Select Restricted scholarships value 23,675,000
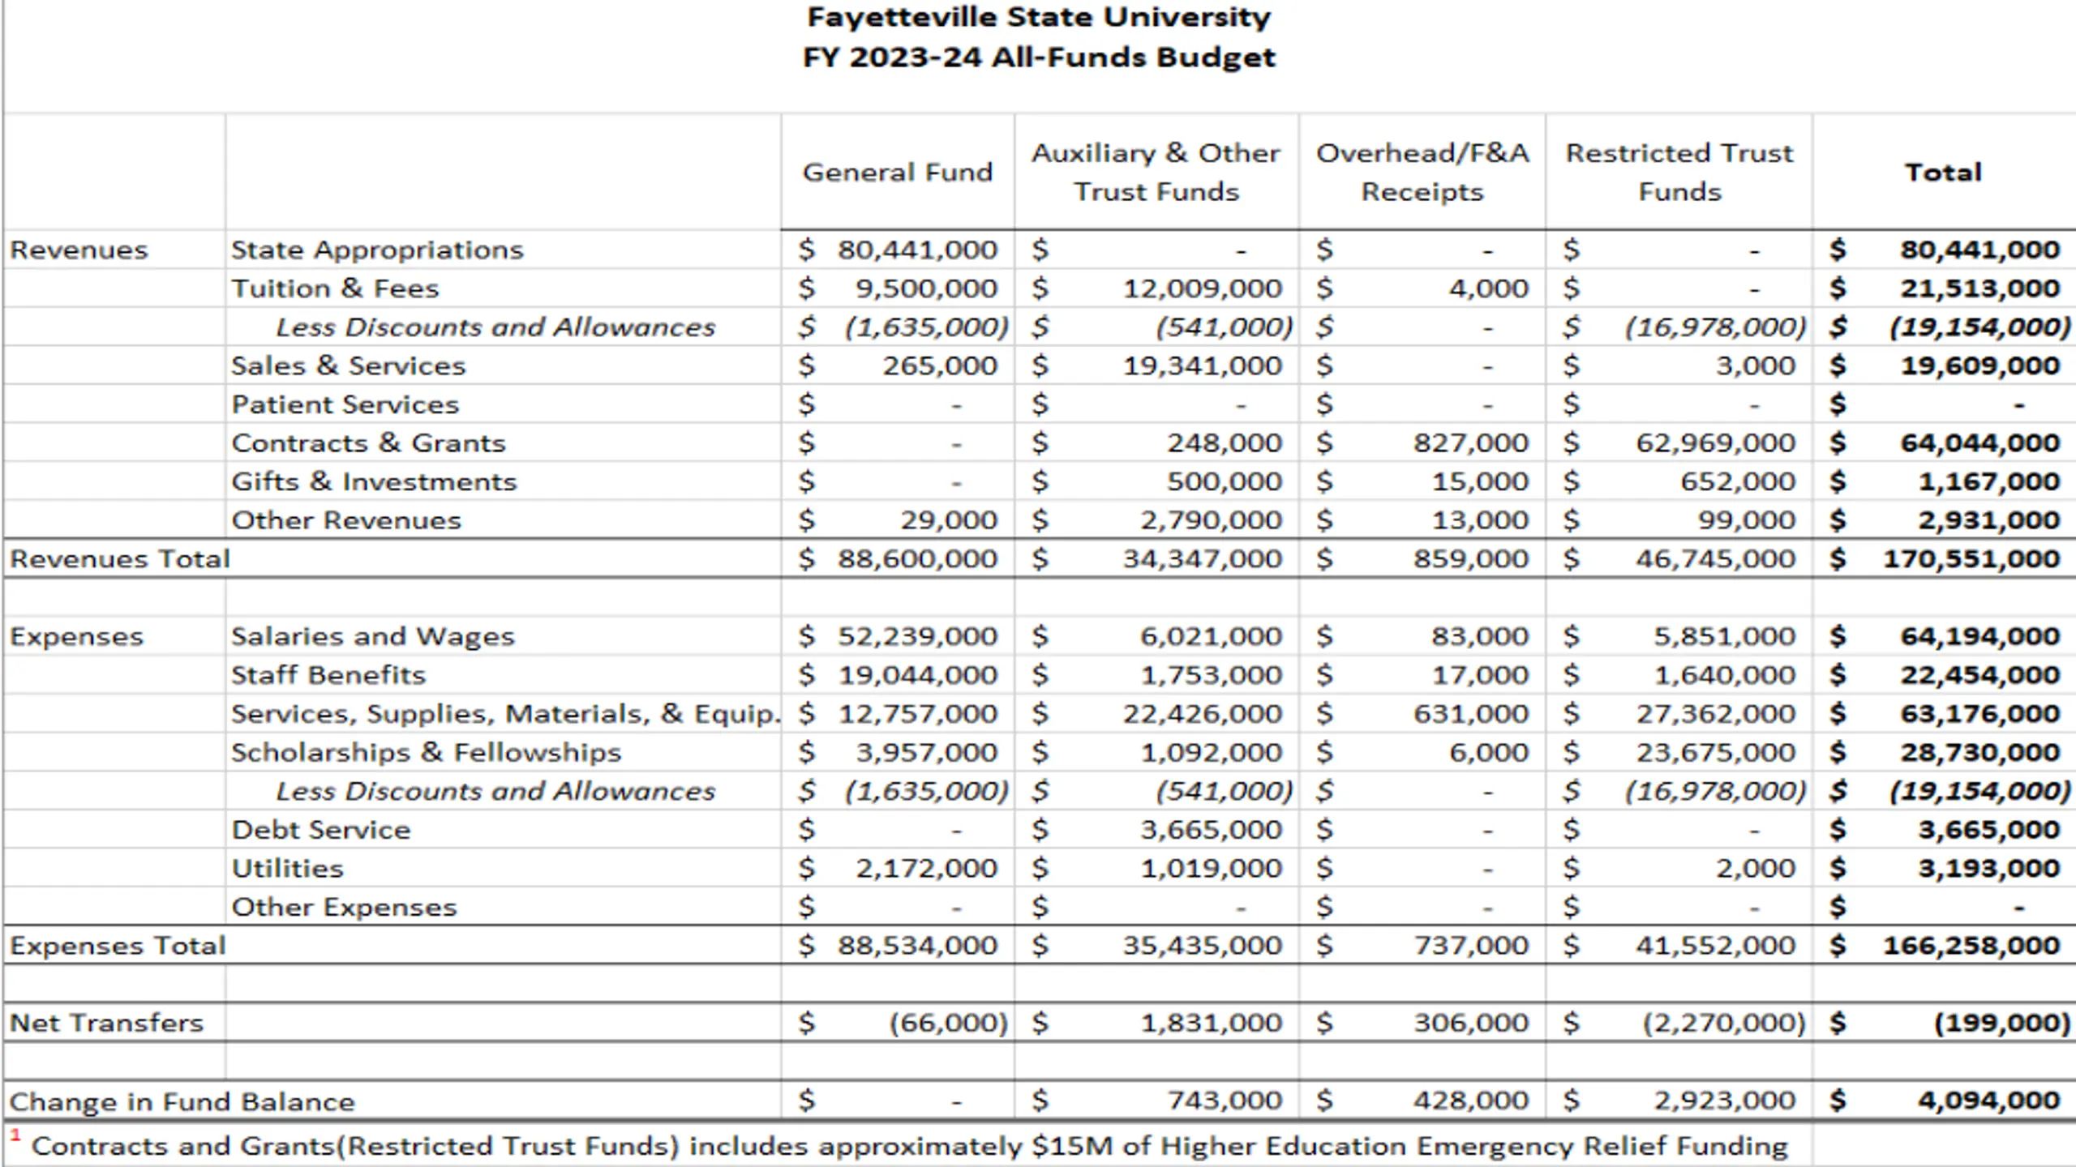 coord(1716,753)
